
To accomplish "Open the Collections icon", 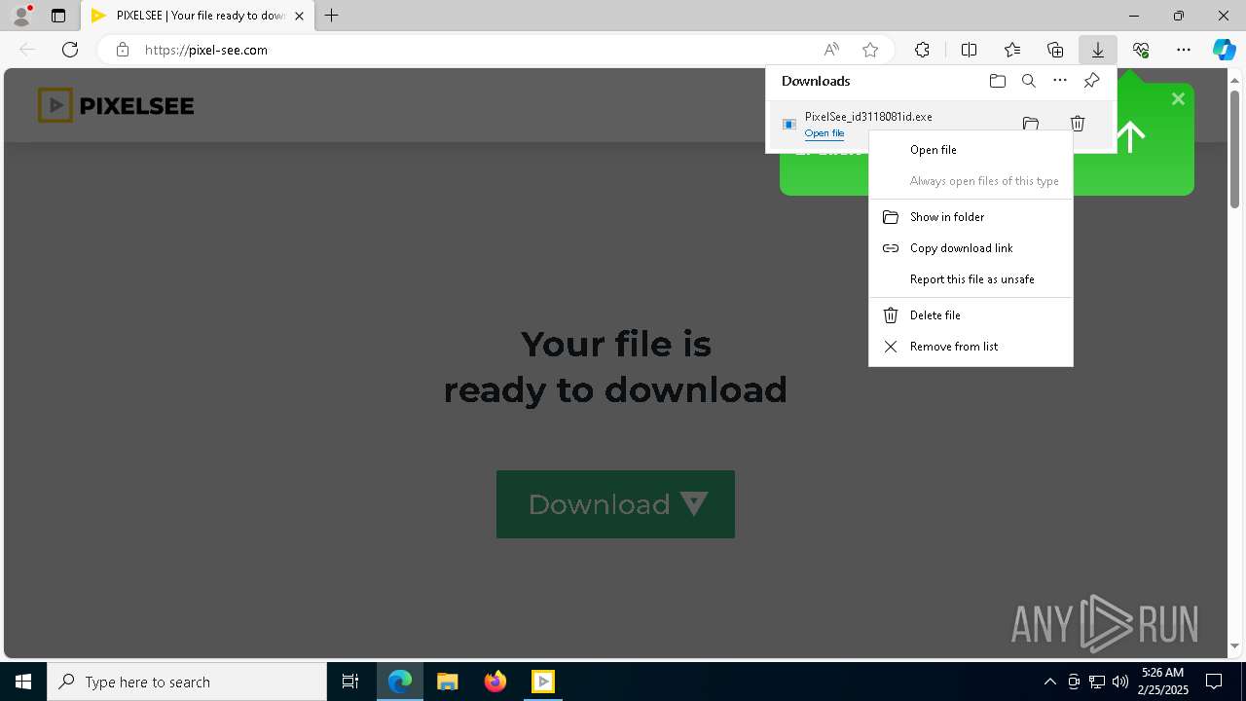I will [1055, 50].
